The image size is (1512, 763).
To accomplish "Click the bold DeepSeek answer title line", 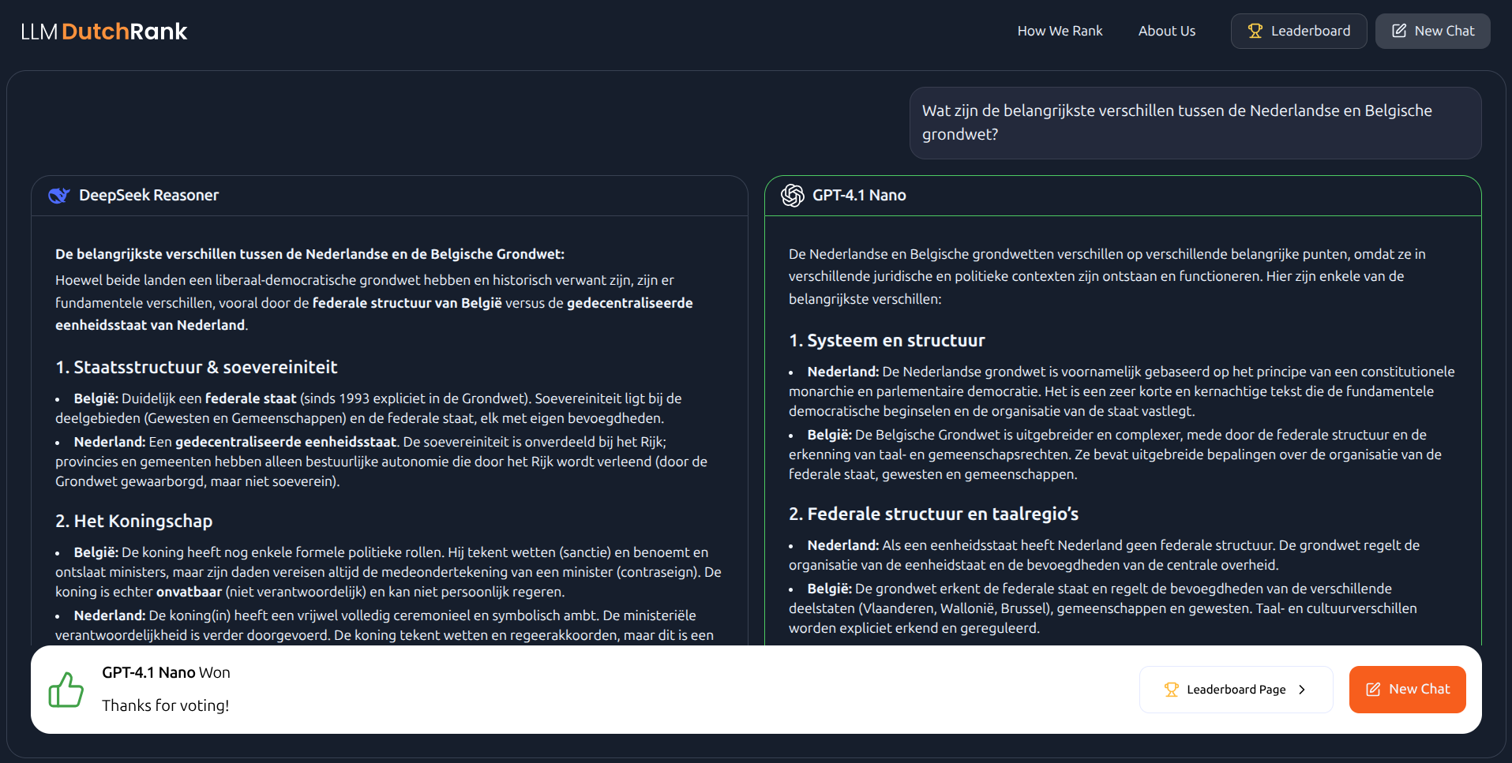I will (x=310, y=254).
